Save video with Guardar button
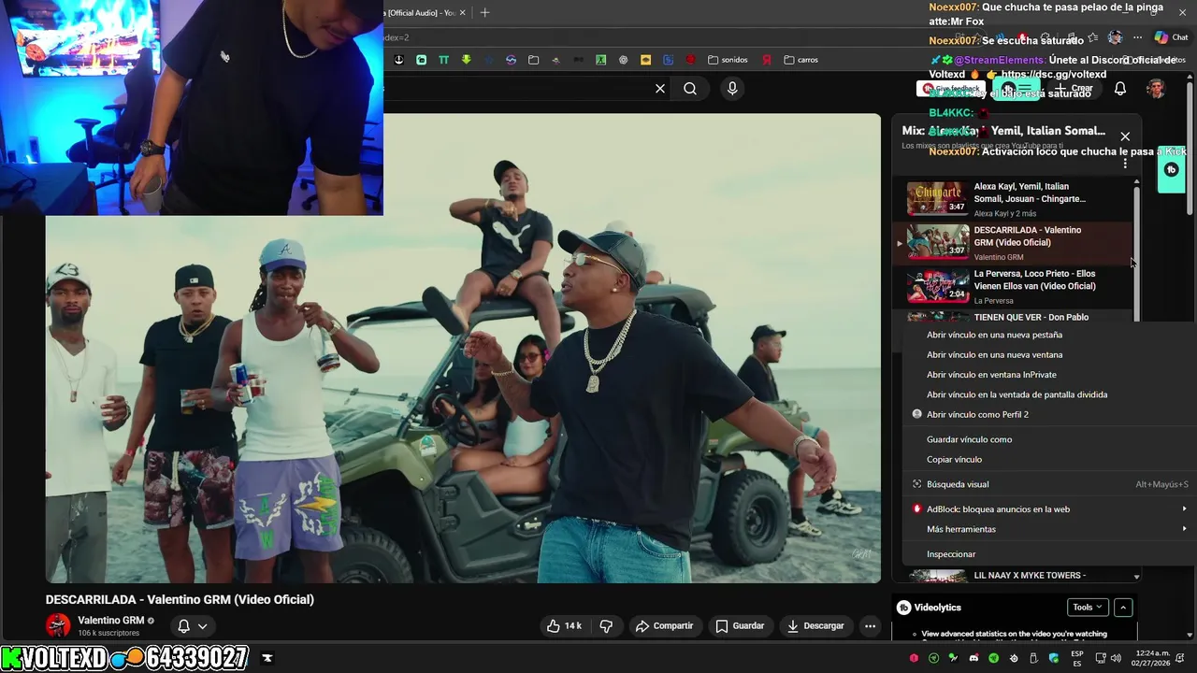The width and height of the screenshot is (1197, 673). pos(740,625)
